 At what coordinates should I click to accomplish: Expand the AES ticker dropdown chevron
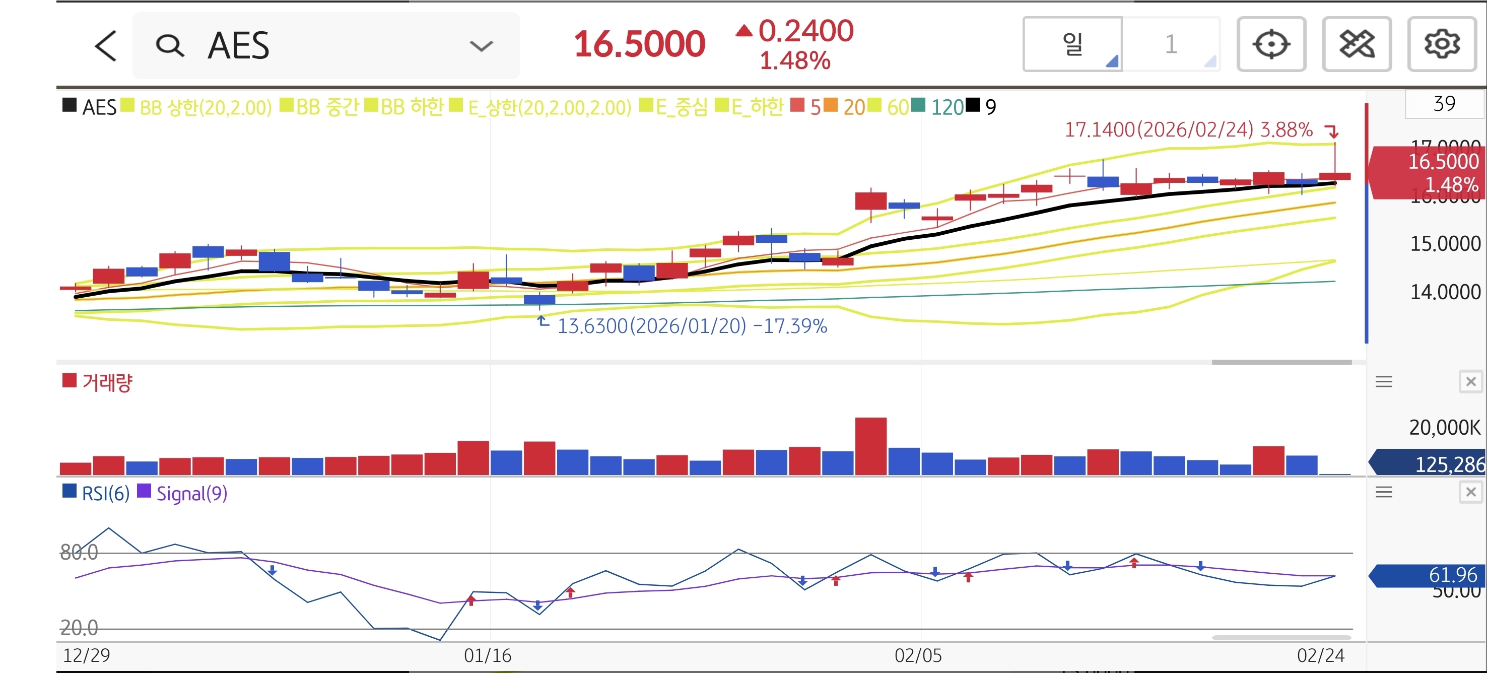481,46
